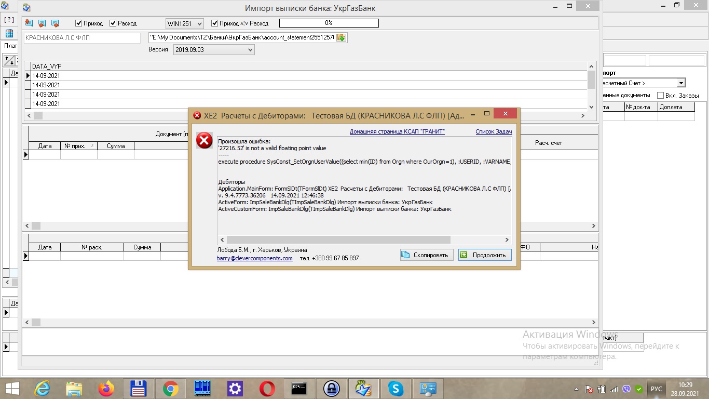709x399 pixels.
Task: Enable the Вкл. Заказы checkbox
Action: [660, 96]
